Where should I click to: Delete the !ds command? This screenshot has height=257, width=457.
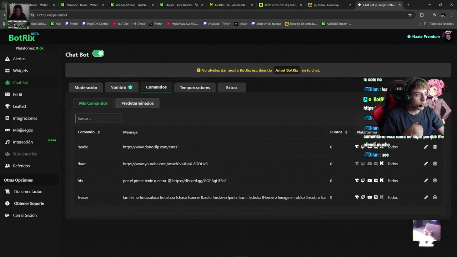[435, 180]
